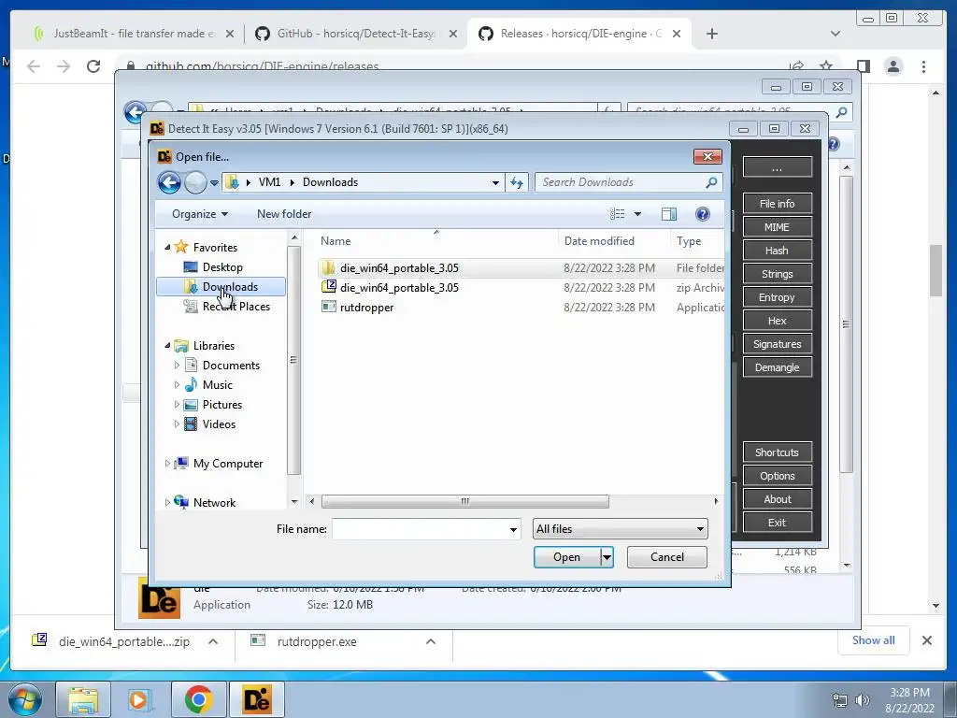Select Documents library
Image resolution: width=957 pixels, height=718 pixels.
pos(232,366)
